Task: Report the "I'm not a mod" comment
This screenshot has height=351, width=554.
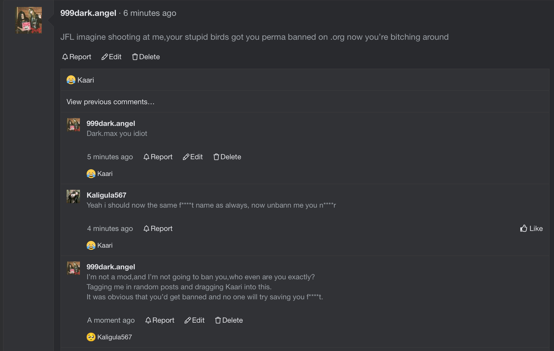Action: pos(160,320)
